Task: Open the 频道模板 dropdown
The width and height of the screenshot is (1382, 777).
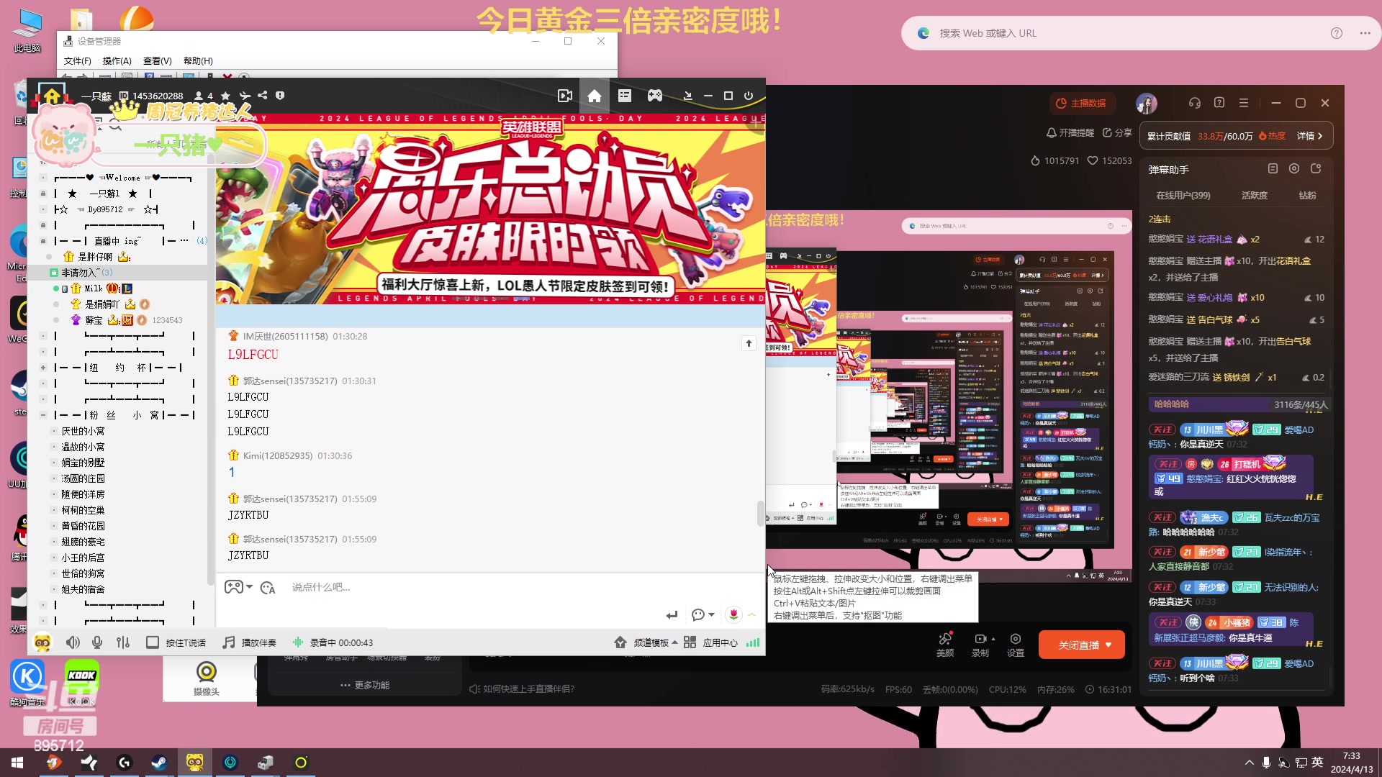Action: 654,642
